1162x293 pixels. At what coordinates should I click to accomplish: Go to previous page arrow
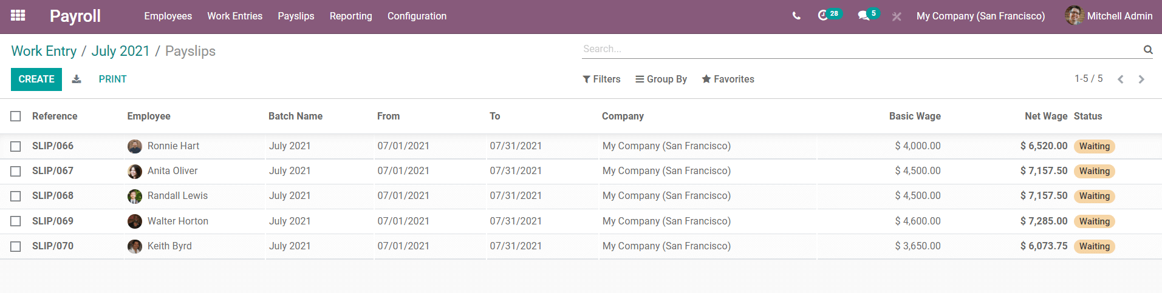coord(1121,79)
